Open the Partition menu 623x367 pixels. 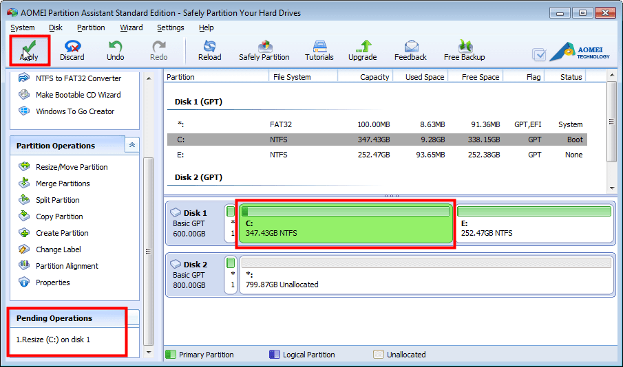(91, 27)
